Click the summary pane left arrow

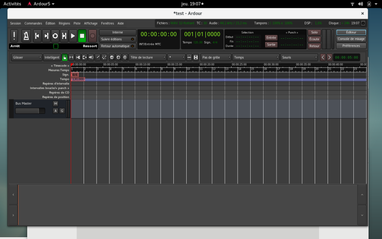pos(13,195)
